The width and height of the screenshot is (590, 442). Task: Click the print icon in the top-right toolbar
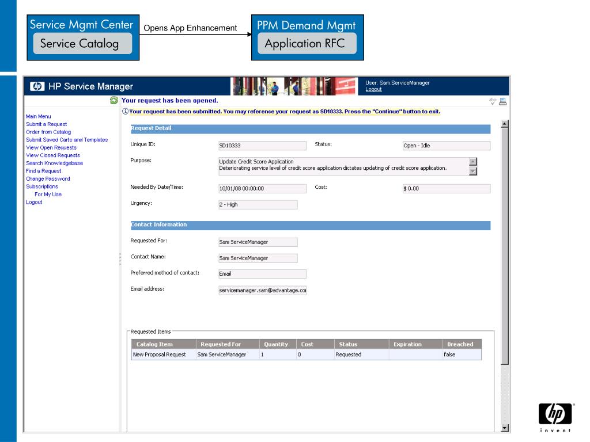point(502,101)
